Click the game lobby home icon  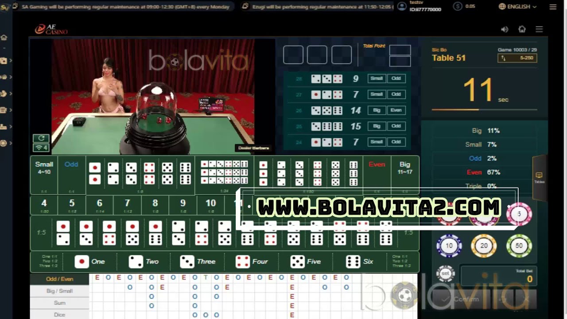click(x=522, y=29)
